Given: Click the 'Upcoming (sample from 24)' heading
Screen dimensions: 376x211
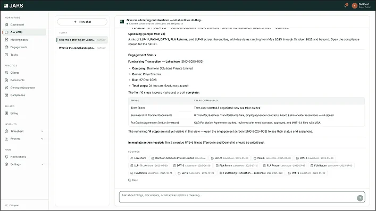Looking at the screenshot, I should (146, 34).
